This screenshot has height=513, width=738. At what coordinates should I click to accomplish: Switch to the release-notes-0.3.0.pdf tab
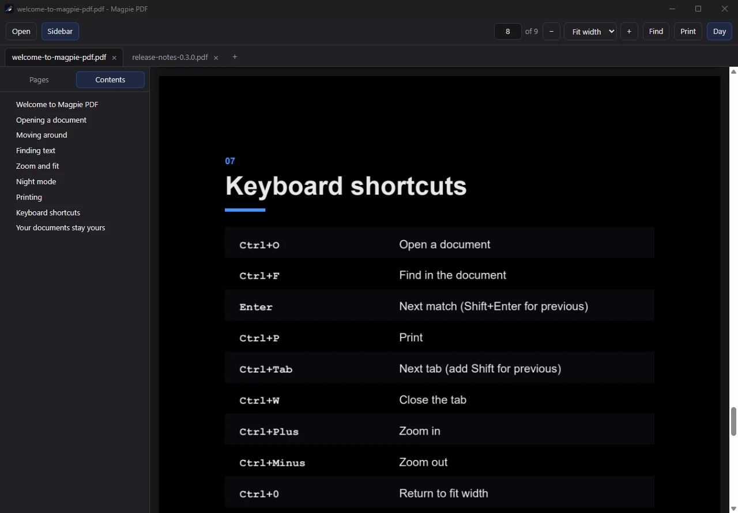170,58
